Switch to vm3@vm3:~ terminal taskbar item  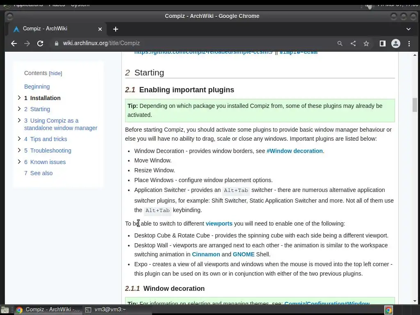click(106, 310)
